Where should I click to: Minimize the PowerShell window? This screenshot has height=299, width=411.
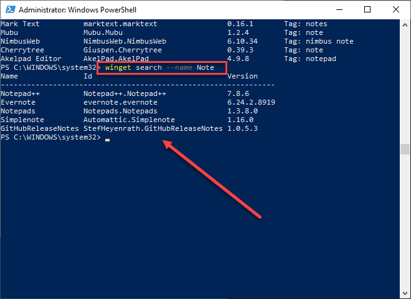pyautogui.click(x=339, y=10)
